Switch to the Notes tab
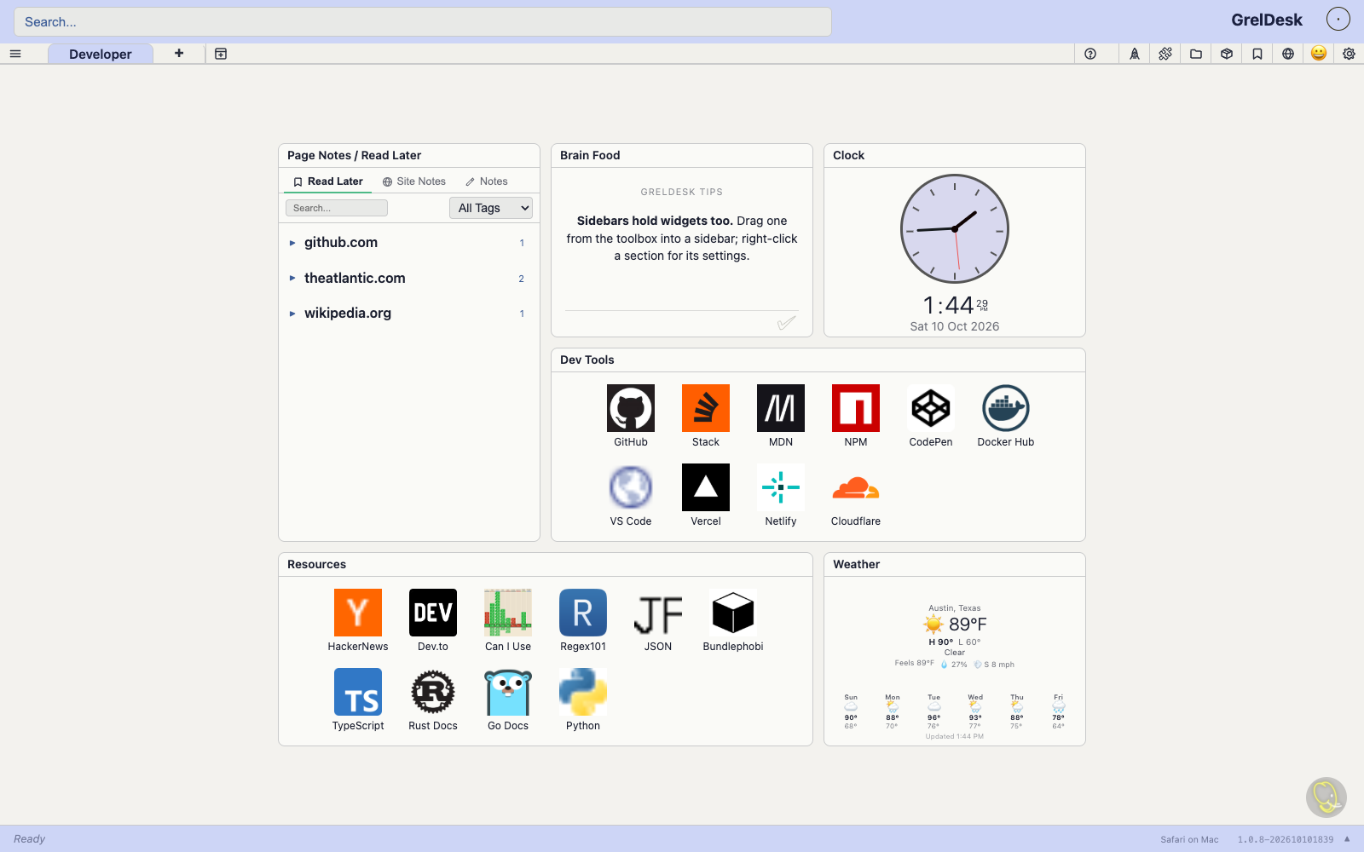This screenshot has width=1364, height=852. [487, 181]
